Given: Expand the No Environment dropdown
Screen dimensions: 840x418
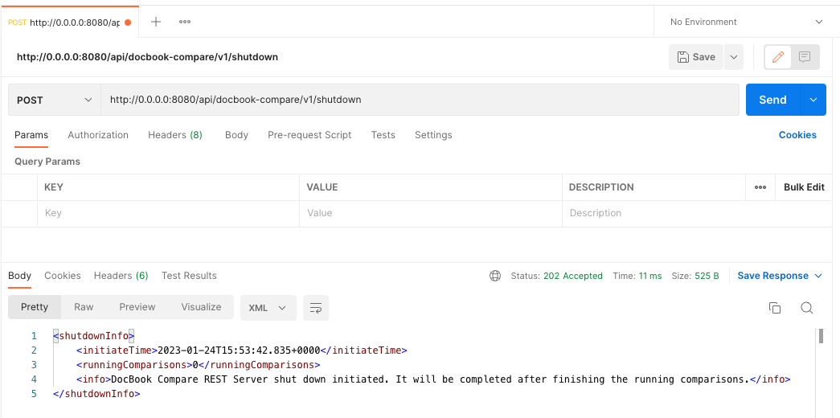Looking at the screenshot, I should (x=746, y=22).
